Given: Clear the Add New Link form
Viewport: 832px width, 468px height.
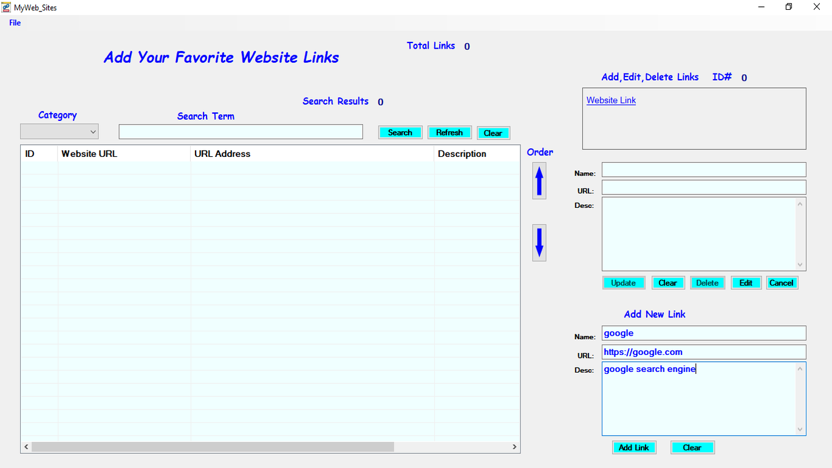Looking at the screenshot, I should 692,447.
